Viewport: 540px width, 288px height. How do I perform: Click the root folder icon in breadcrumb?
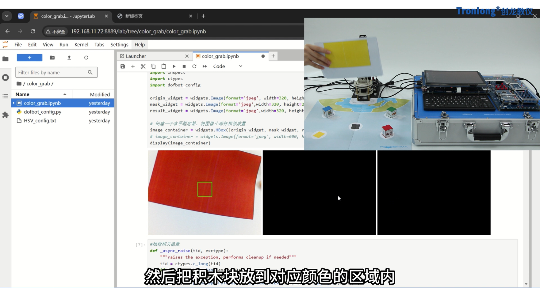(x=19, y=84)
